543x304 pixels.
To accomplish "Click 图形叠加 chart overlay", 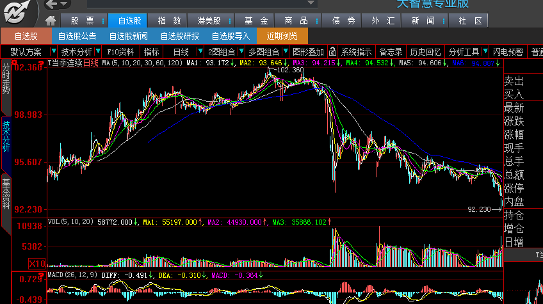I will (308, 52).
